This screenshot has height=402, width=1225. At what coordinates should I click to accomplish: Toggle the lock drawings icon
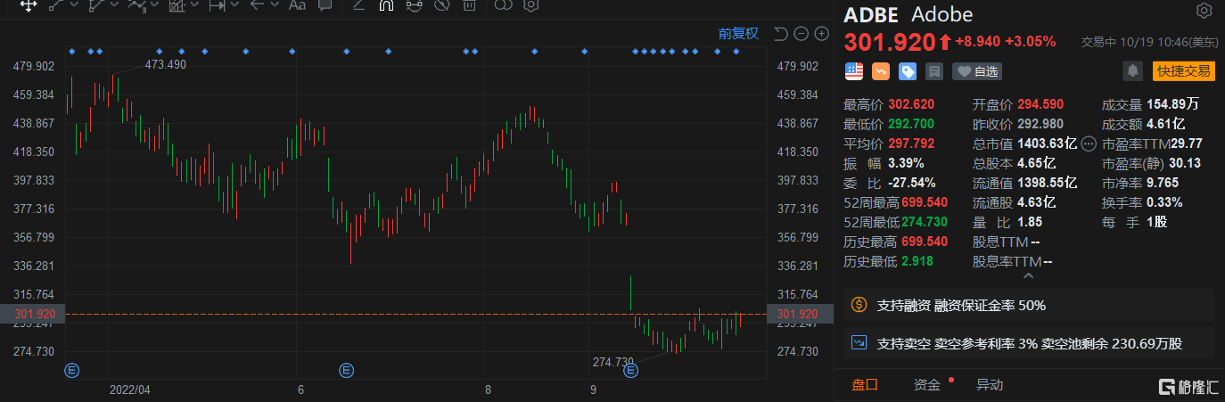click(413, 4)
